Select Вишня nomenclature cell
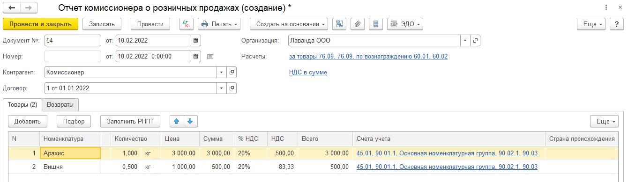 pyautogui.click(x=70, y=167)
